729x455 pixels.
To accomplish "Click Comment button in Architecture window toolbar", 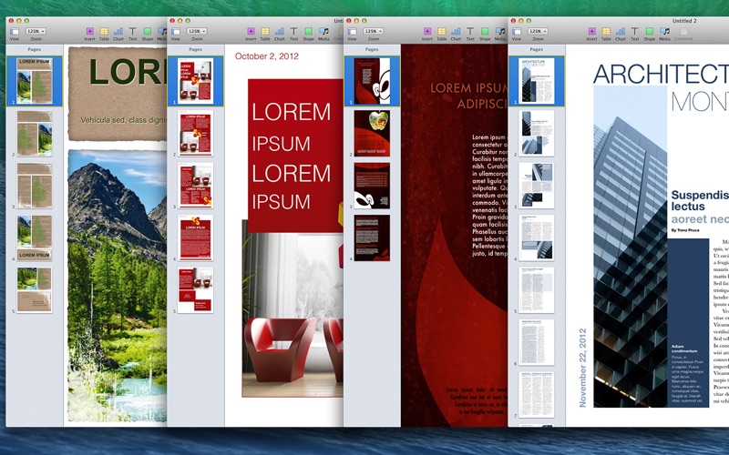I will pyautogui.click(x=683, y=33).
